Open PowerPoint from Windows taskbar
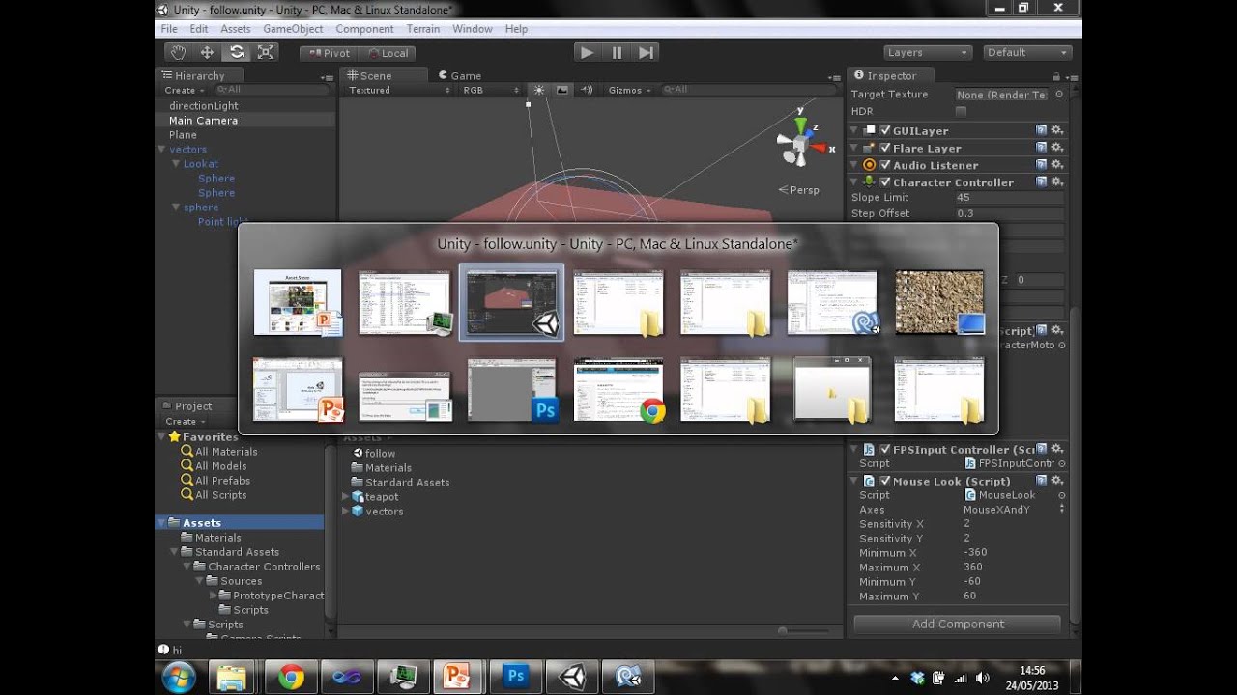The width and height of the screenshot is (1237, 695). (458, 677)
